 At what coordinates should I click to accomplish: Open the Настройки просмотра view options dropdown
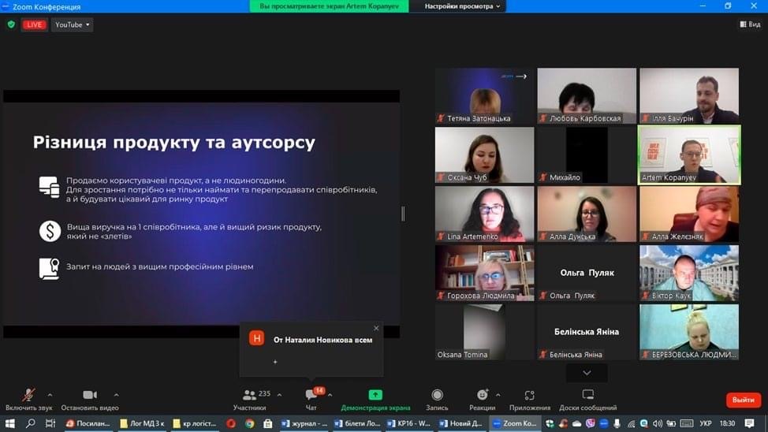click(x=462, y=6)
